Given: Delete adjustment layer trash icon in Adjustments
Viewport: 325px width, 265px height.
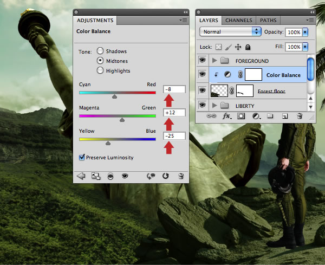Looking at the screenshot, I should [181, 176].
